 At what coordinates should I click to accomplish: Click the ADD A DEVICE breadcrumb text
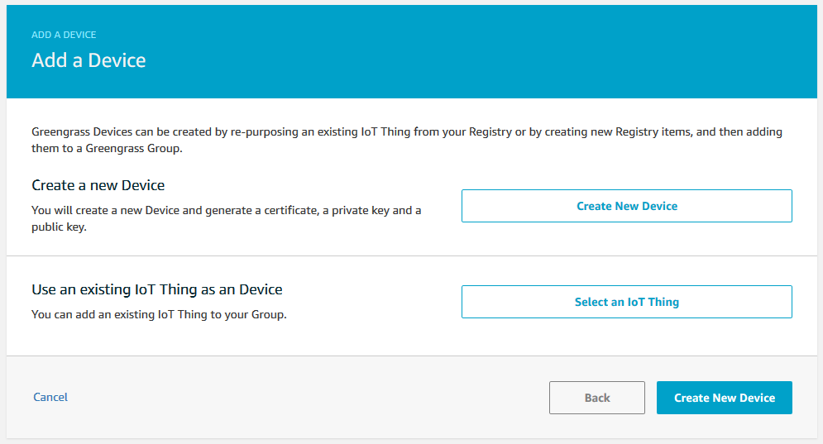(64, 35)
